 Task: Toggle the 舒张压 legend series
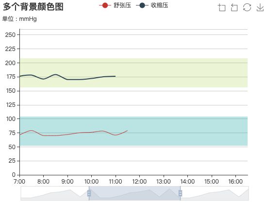pyautogui.click(x=115, y=5)
